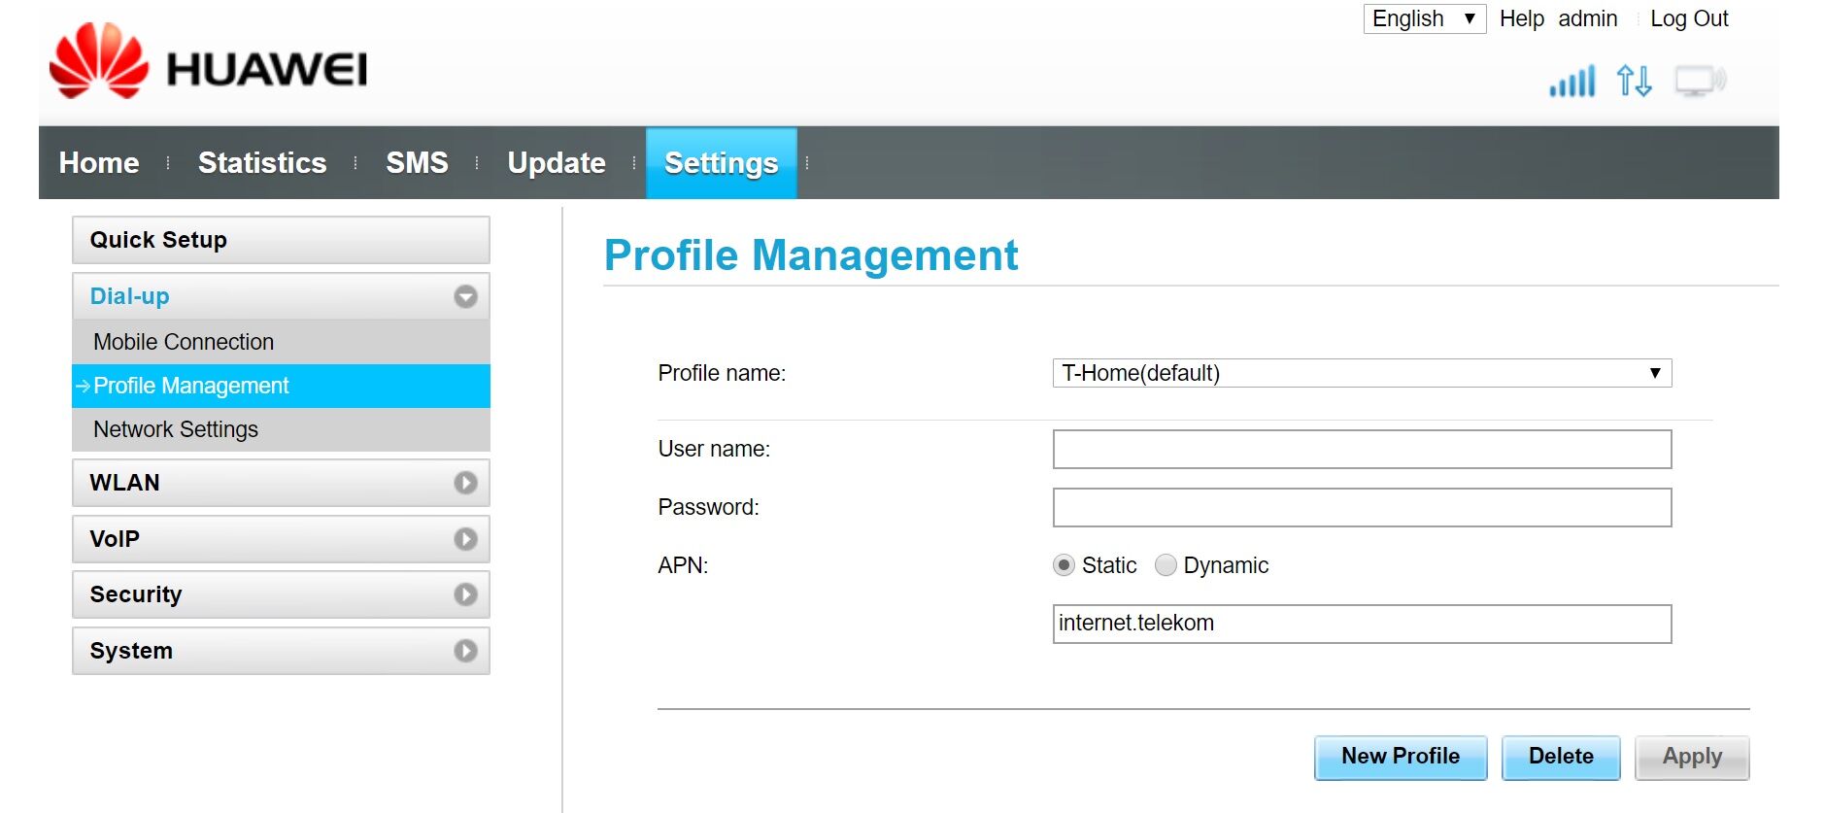Click the Huawei logo
Image resolution: width=1825 pixels, height=813 pixels.
click(x=208, y=63)
